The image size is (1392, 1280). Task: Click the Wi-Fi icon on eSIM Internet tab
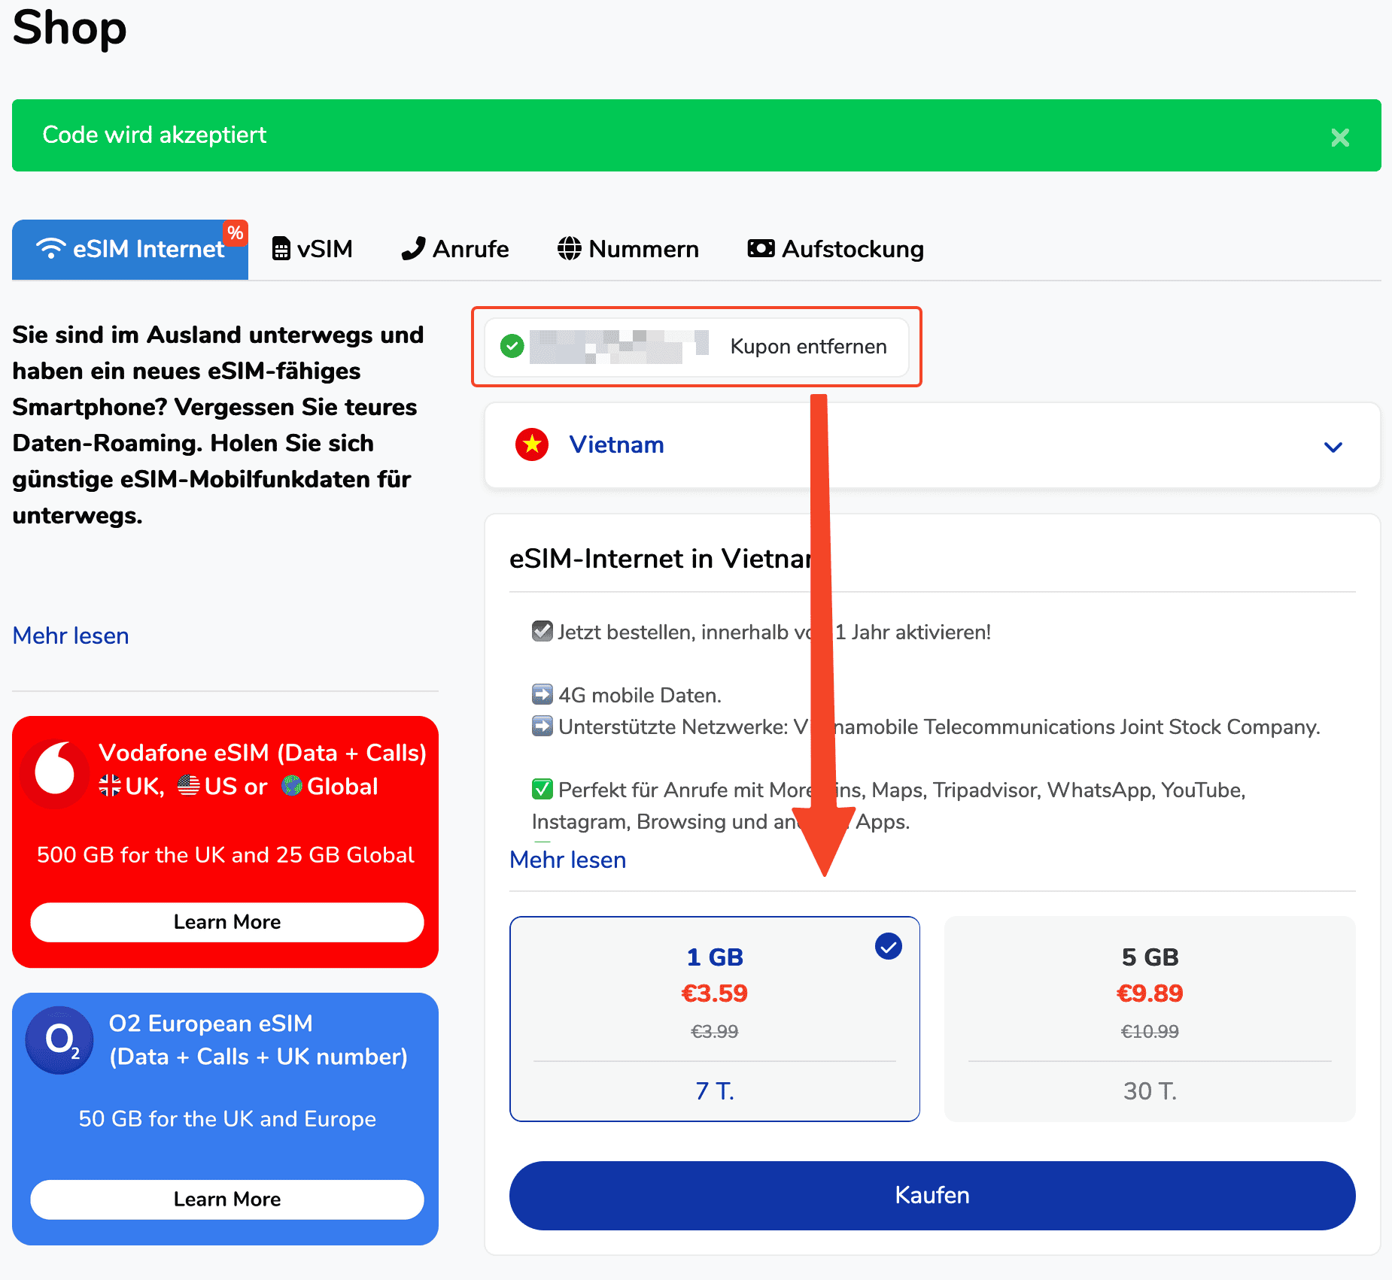(51, 249)
